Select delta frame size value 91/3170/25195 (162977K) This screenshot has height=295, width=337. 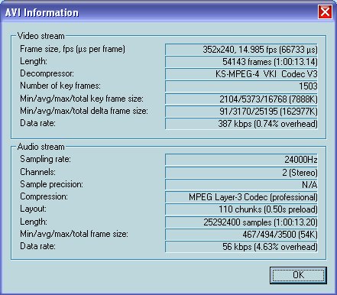[241, 112]
